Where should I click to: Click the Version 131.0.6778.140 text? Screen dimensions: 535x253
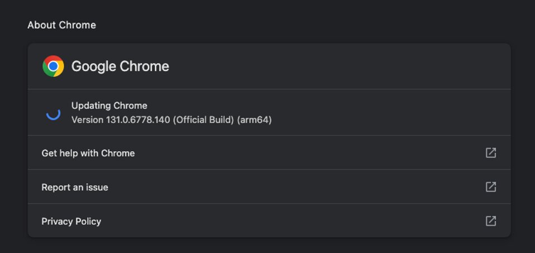[121, 120]
